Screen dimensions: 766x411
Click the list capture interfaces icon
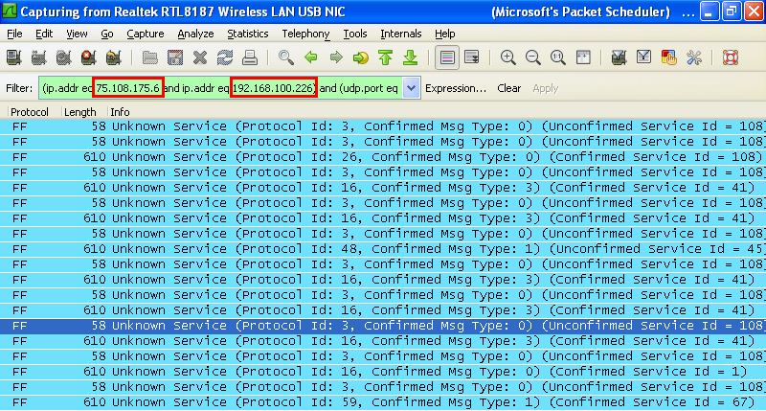15,57
